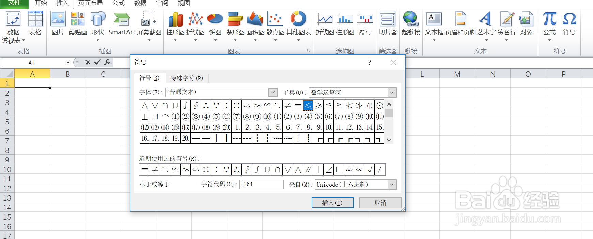Expand the Font (字体) dropdown

coord(272,92)
